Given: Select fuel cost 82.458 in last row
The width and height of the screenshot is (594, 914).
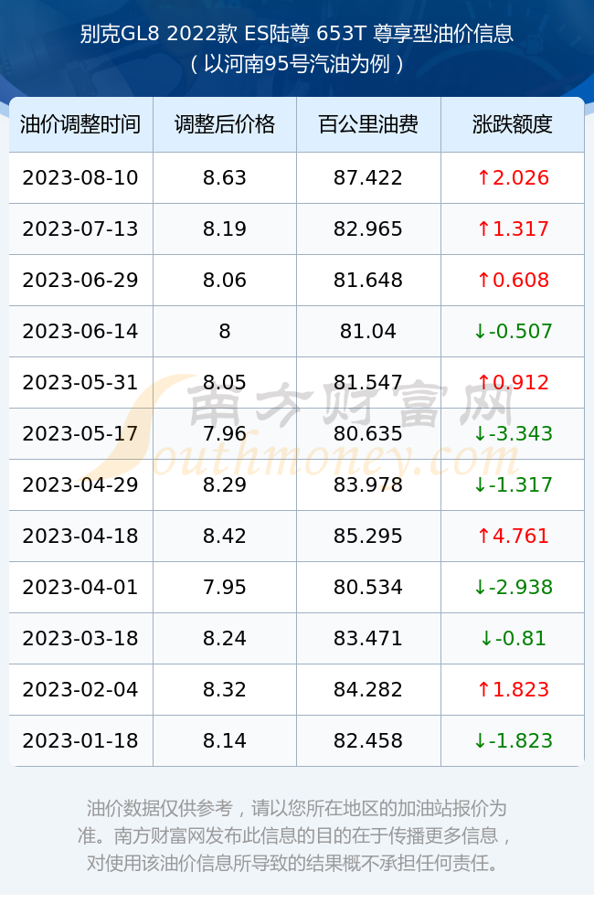Looking at the screenshot, I should (368, 741).
